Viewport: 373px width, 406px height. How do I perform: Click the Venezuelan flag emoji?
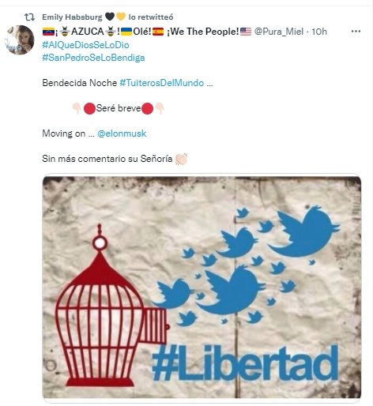[48, 32]
